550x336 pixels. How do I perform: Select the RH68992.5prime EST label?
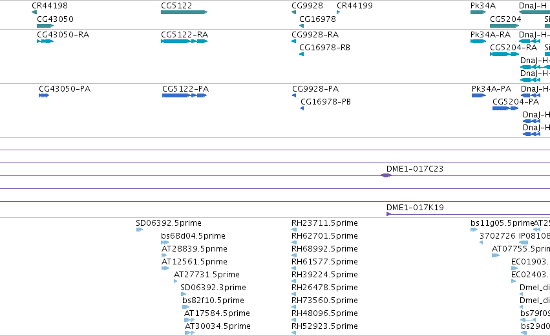pos(325,249)
